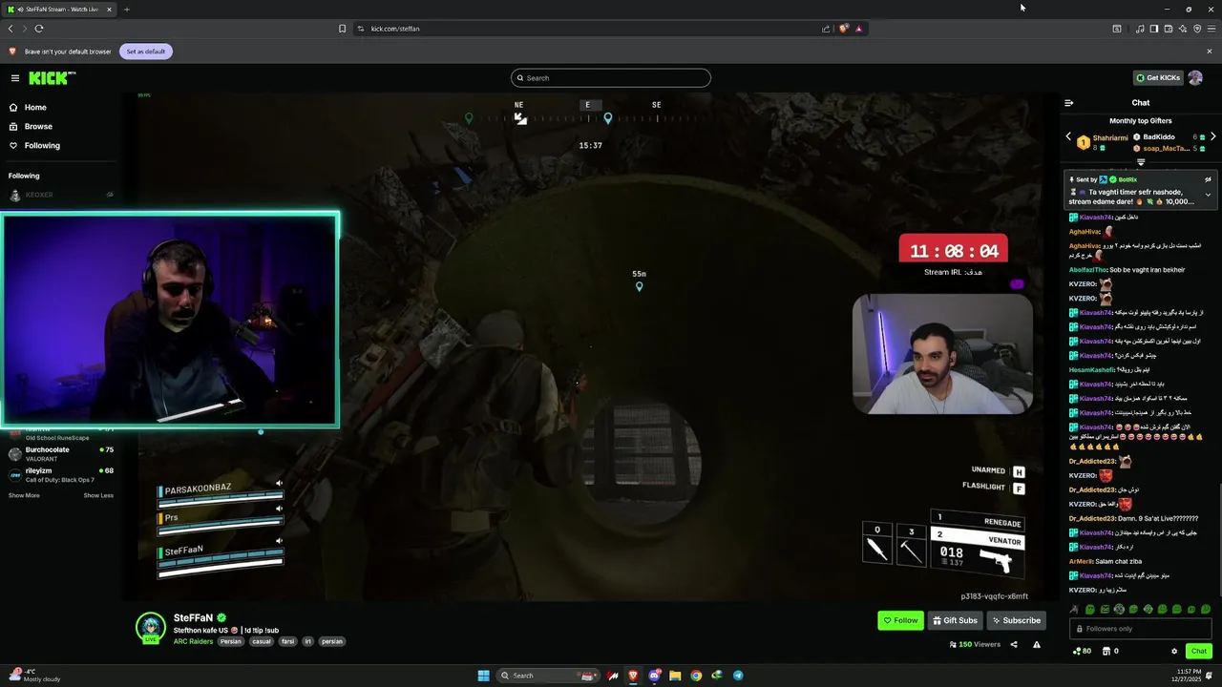Screen dimensions: 1222x687
Task: Click Show More in sidebar
Action: click(24, 495)
